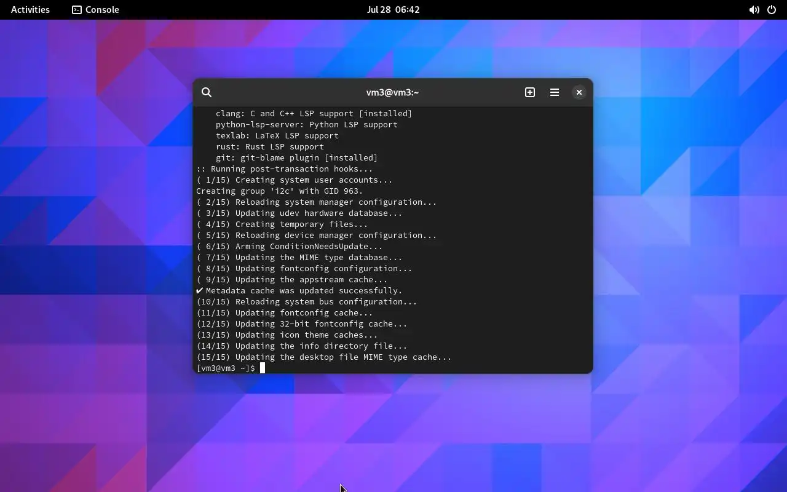Click the line 'clang: C and C++ LSP support [installed]'
787x492 pixels.
click(x=314, y=113)
